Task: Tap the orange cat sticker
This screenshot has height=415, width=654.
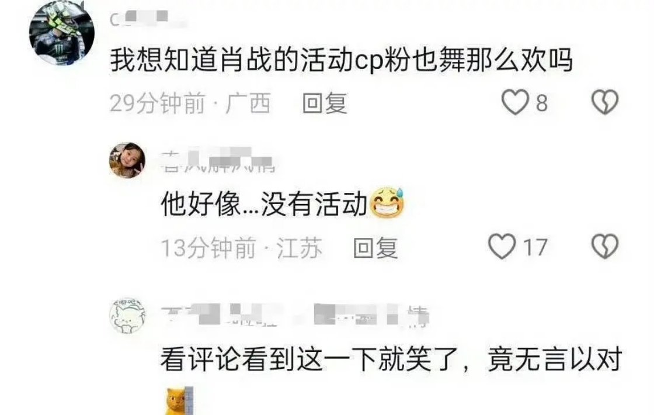Action: [x=179, y=401]
